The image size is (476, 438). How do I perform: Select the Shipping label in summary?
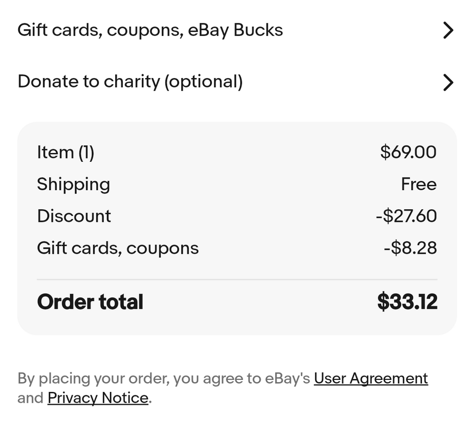click(73, 184)
